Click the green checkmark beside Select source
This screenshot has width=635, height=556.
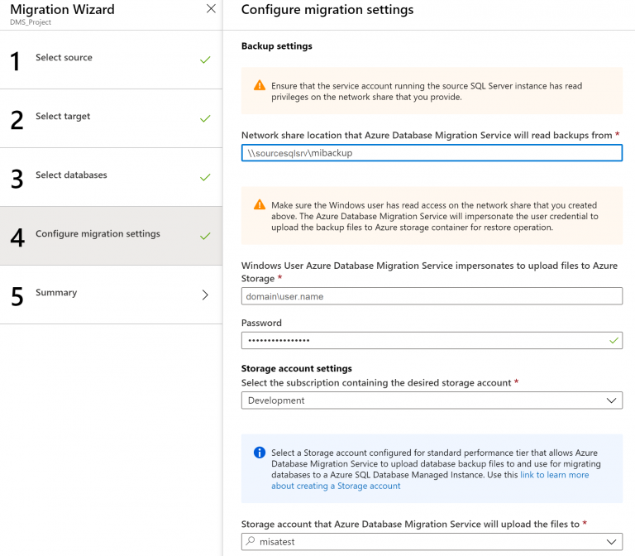click(x=205, y=60)
